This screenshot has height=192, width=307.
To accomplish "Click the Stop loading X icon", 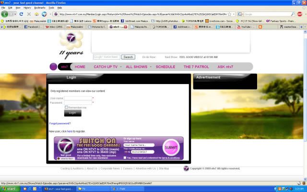I will click(29, 14).
